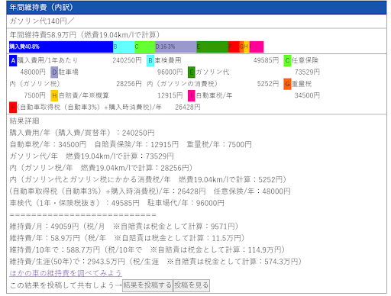Click the pink I bar segment
391x296 pixels.
pyautogui.click(x=257, y=47)
